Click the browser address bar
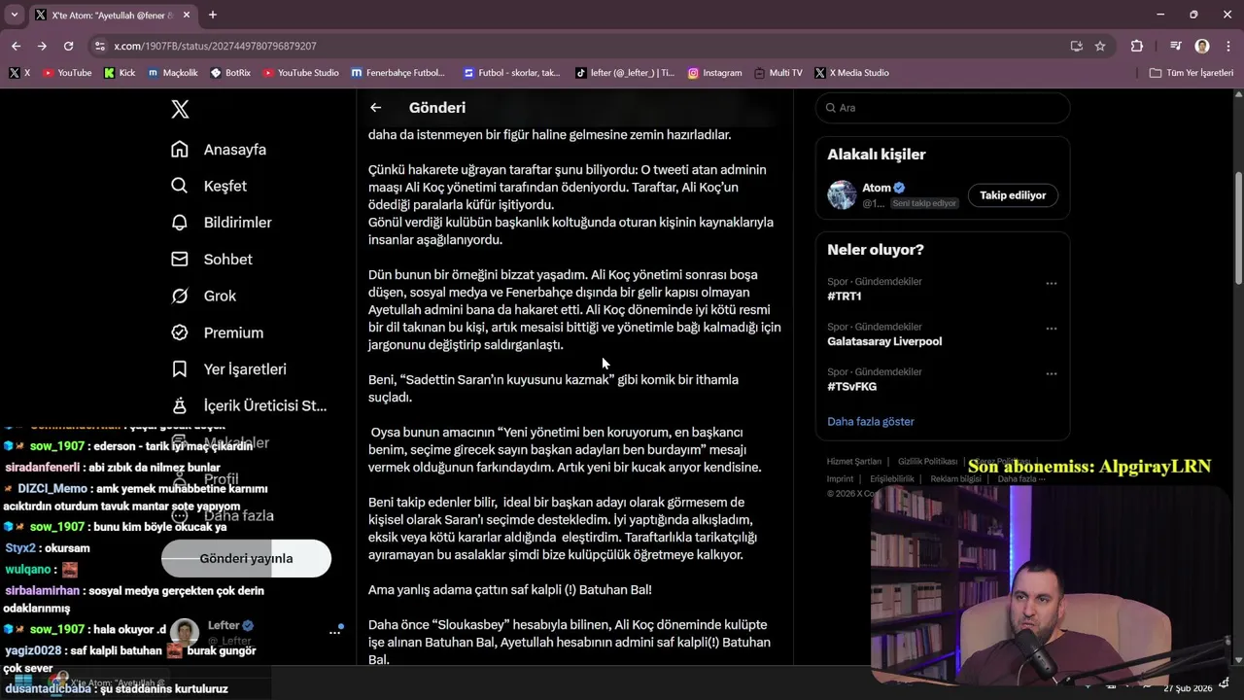The height and width of the screenshot is (700, 1244). (583, 46)
